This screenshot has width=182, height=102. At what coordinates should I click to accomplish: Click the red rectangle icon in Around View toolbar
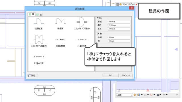[x=151, y=95]
